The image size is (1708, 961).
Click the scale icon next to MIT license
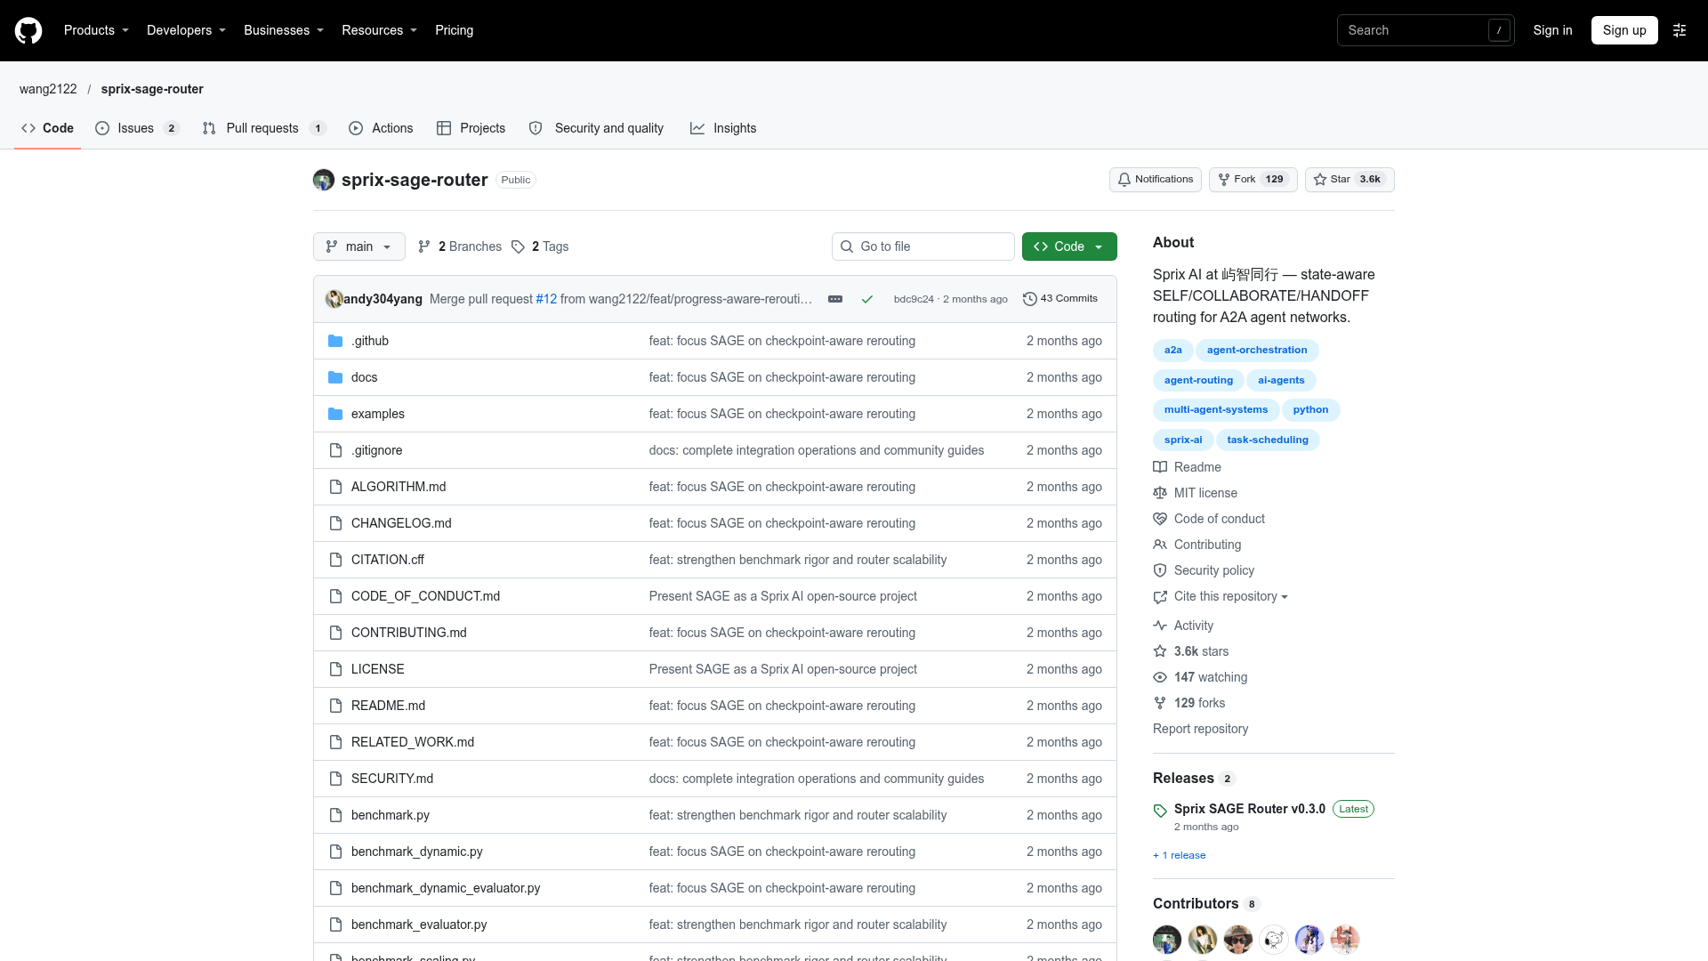click(1160, 493)
